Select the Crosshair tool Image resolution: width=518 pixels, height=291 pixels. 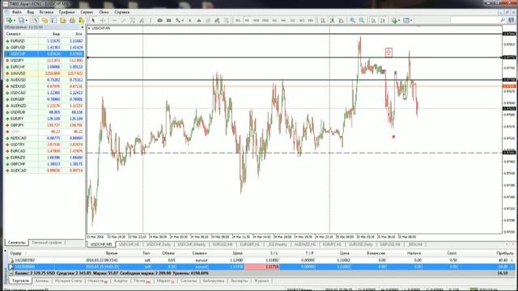[x=103, y=20]
